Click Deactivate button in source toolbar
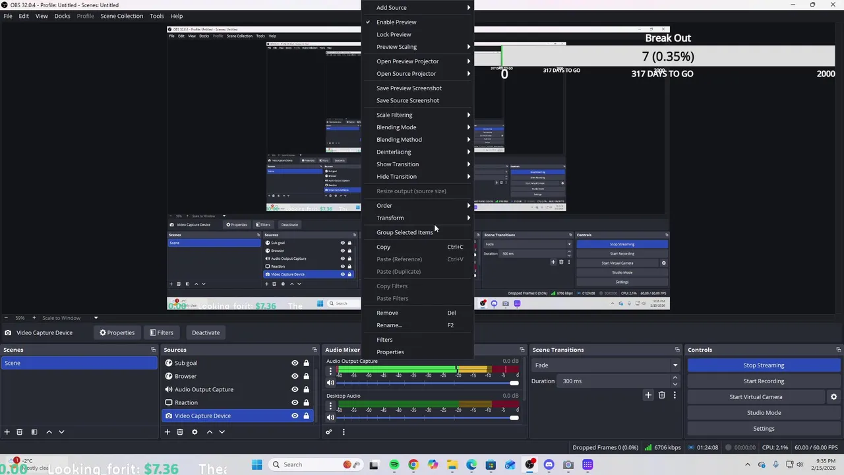Screen dimensions: 844x475 click(206, 332)
